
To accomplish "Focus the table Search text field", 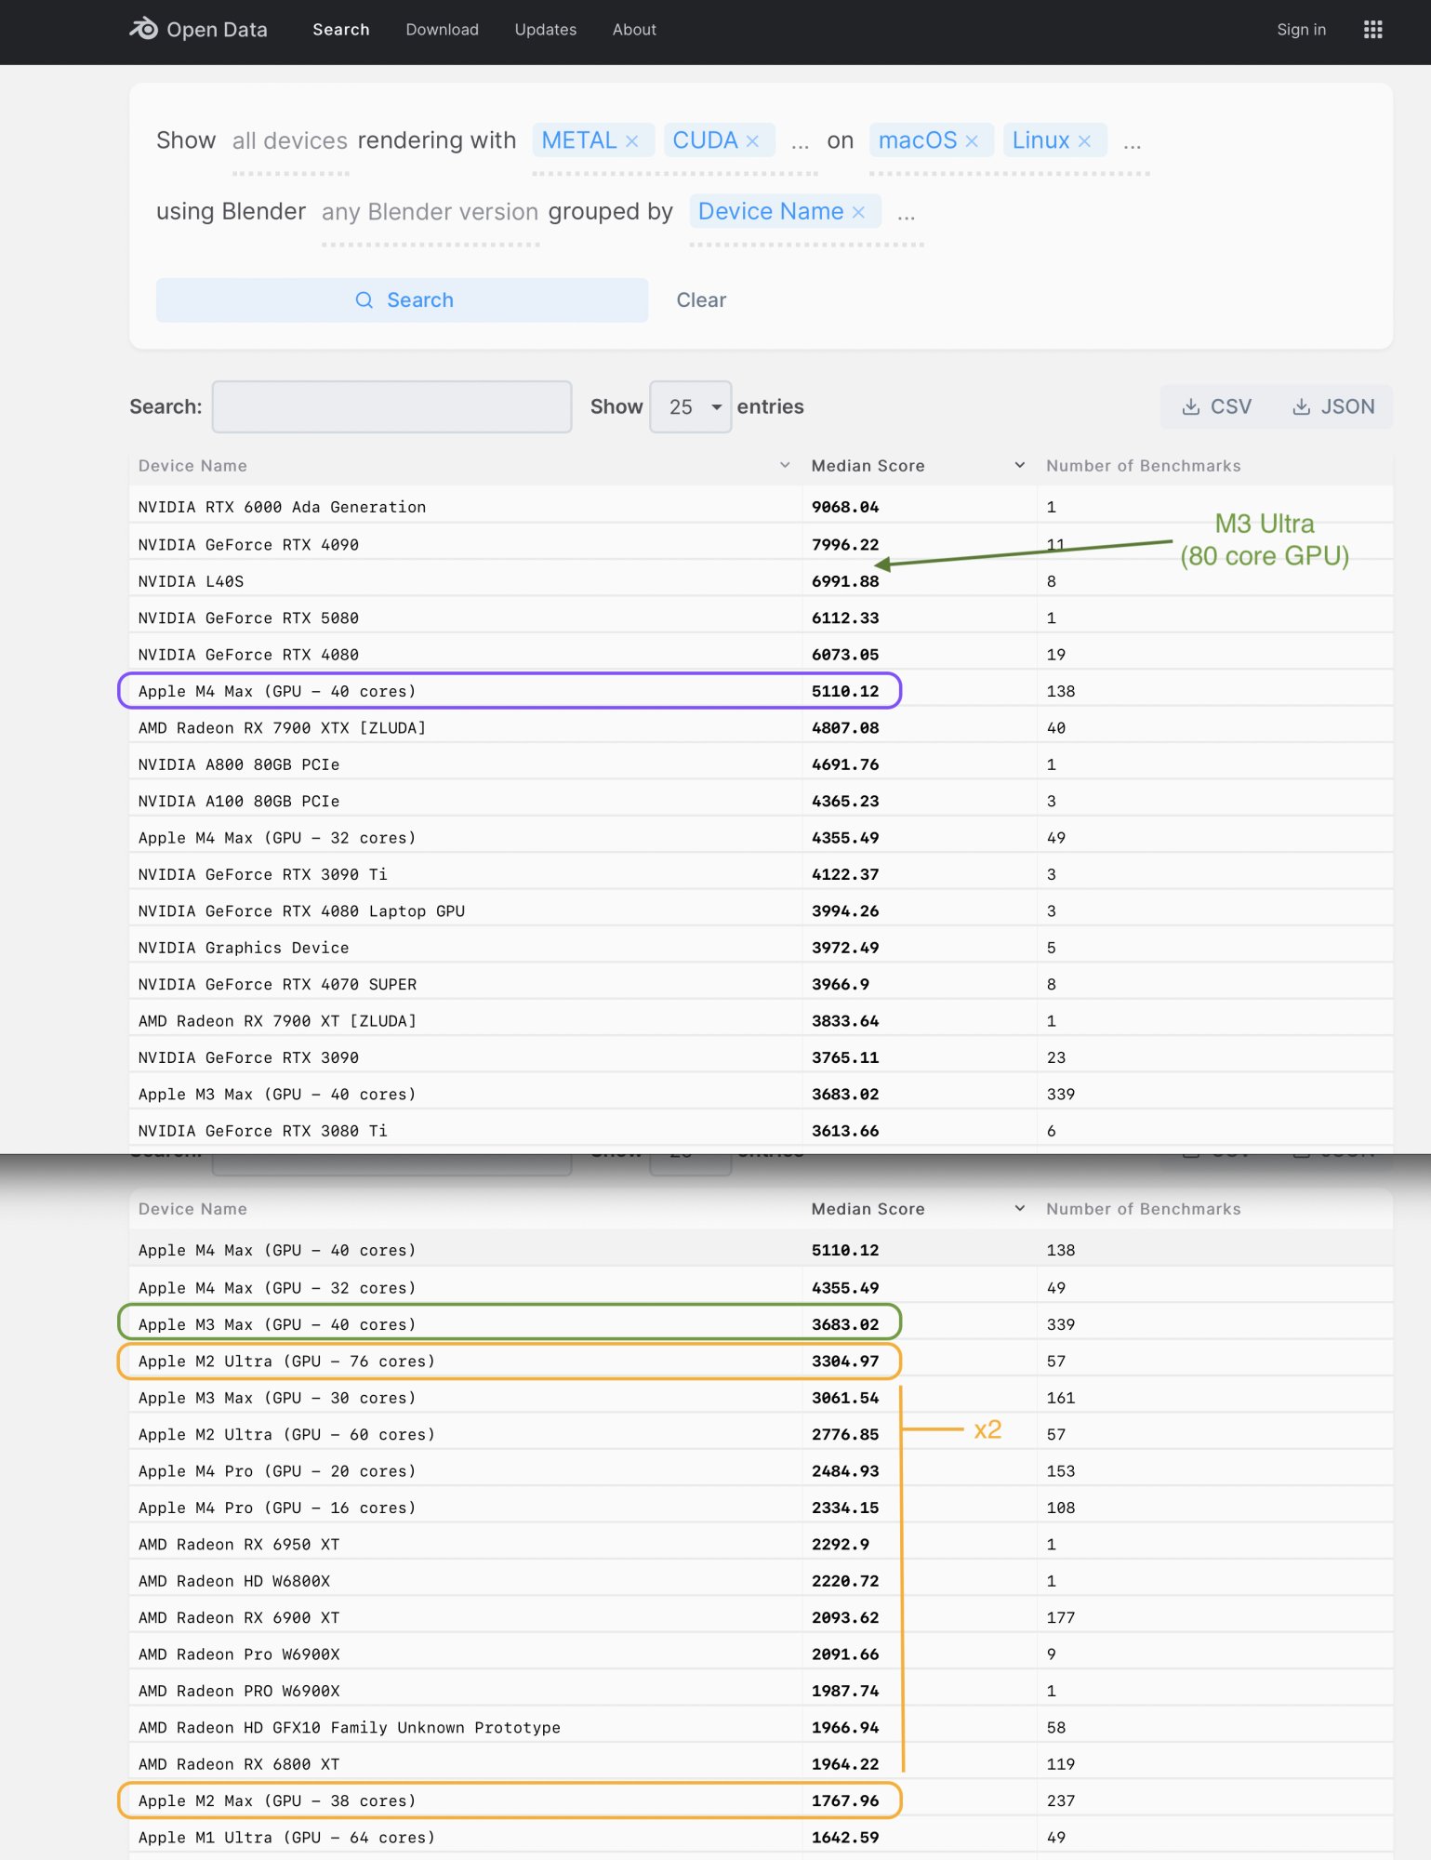I will pyautogui.click(x=391, y=406).
